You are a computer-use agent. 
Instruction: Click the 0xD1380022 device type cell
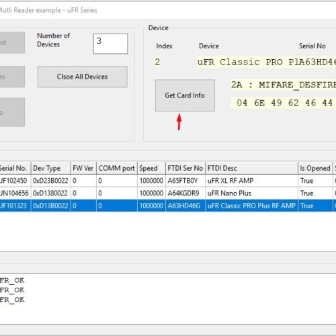(x=51, y=193)
